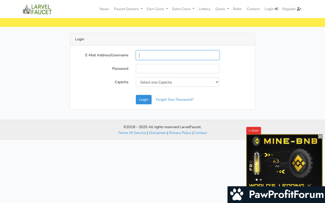Go to the News page
The image size is (325, 203).
point(104,9)
